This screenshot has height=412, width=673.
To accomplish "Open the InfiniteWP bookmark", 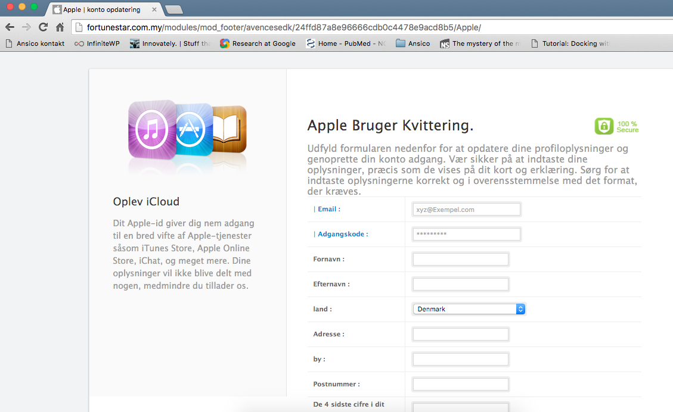I will pyautogui.click(x=97, y=43).
